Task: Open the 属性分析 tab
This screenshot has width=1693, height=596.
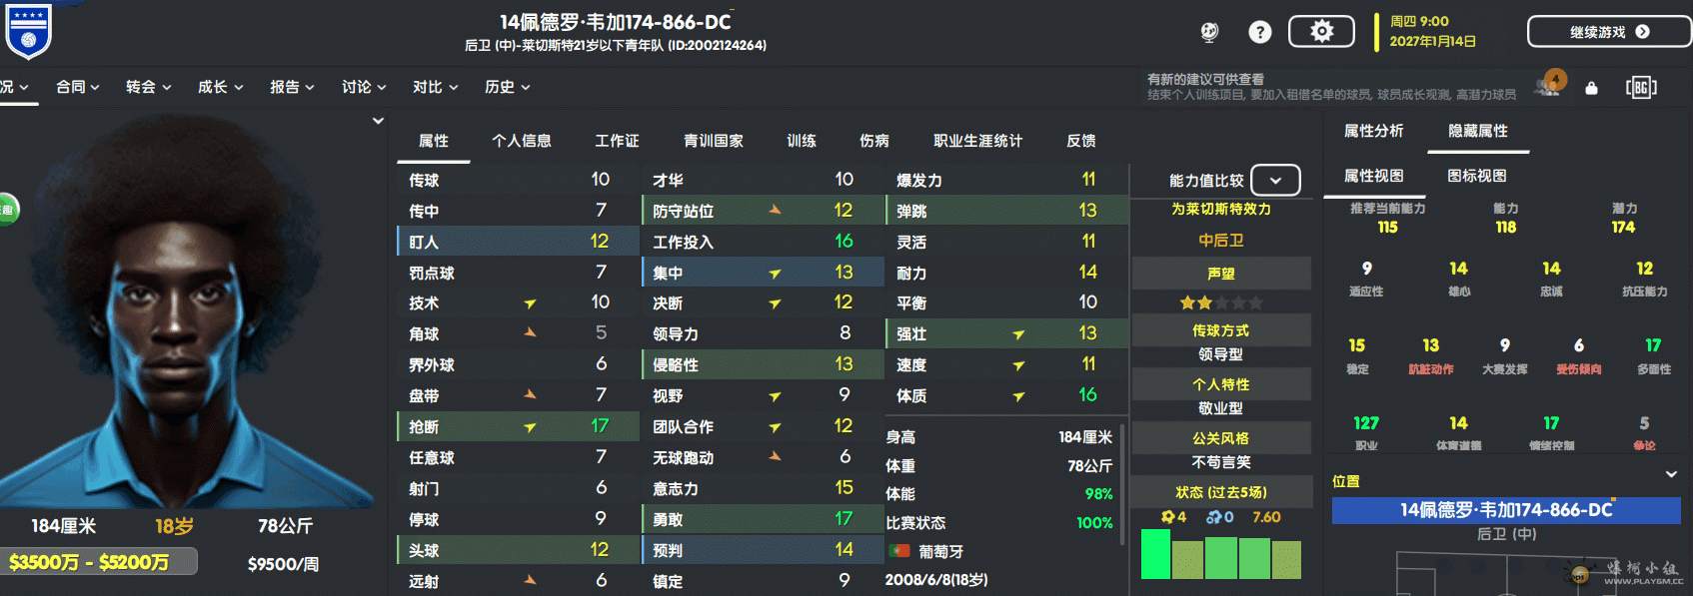Action: tap(1373, 131)
